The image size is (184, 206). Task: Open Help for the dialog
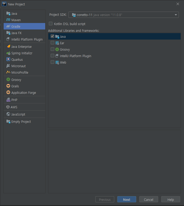pyautogui.click(x=171, y=200)
